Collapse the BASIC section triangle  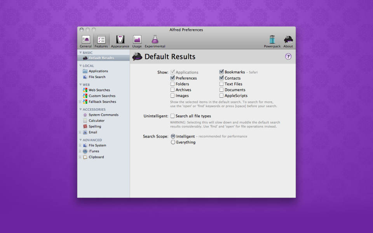click(x=81, y=52)
